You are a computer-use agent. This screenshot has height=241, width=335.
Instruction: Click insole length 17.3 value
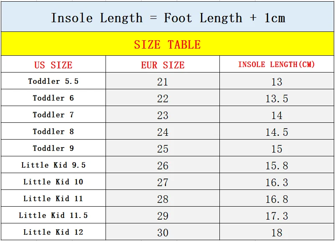(x=276, y=216)
